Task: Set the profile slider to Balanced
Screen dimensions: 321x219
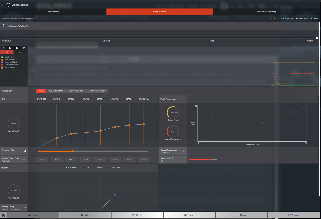Action: point(107,38)
